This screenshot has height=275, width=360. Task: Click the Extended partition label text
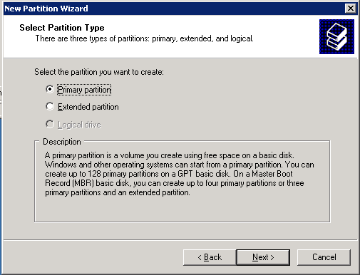(88, 107)
